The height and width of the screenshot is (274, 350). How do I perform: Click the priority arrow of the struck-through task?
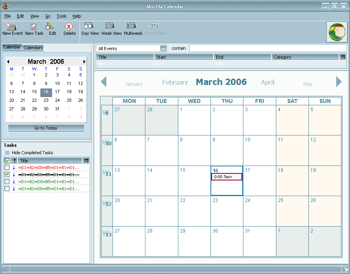tap(14, 175)
